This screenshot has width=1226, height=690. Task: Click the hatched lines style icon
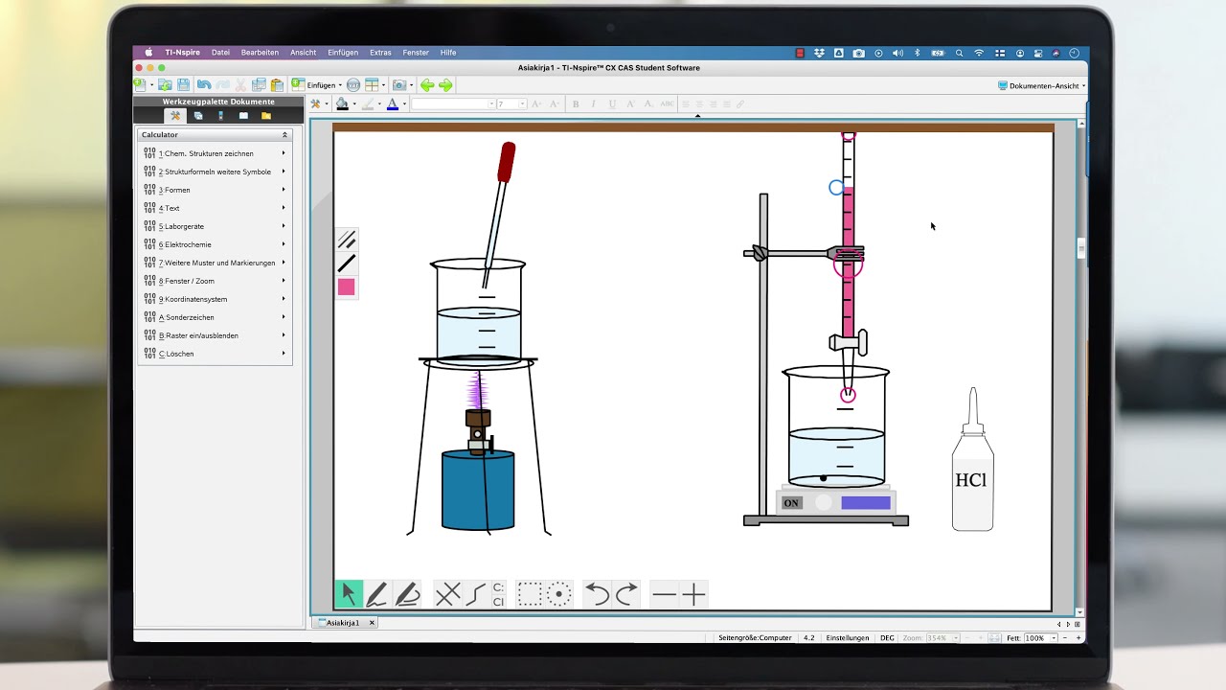tap(347, 240)
